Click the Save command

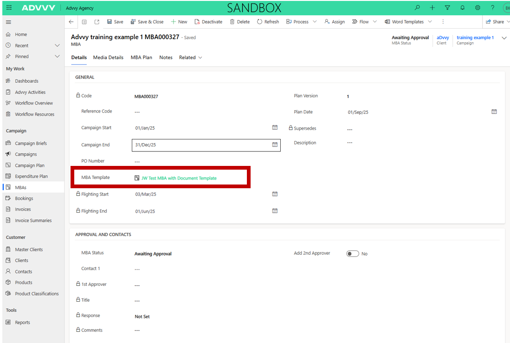click(x=115, y=22)
